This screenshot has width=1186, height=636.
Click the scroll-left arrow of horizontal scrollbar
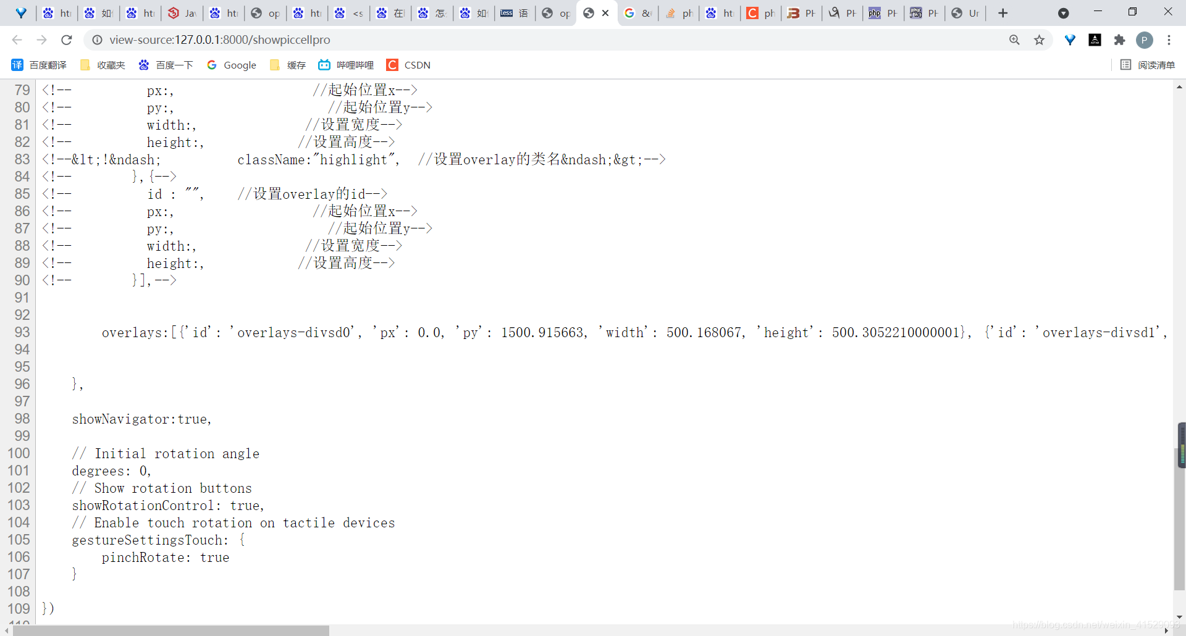tap(7, 630)
